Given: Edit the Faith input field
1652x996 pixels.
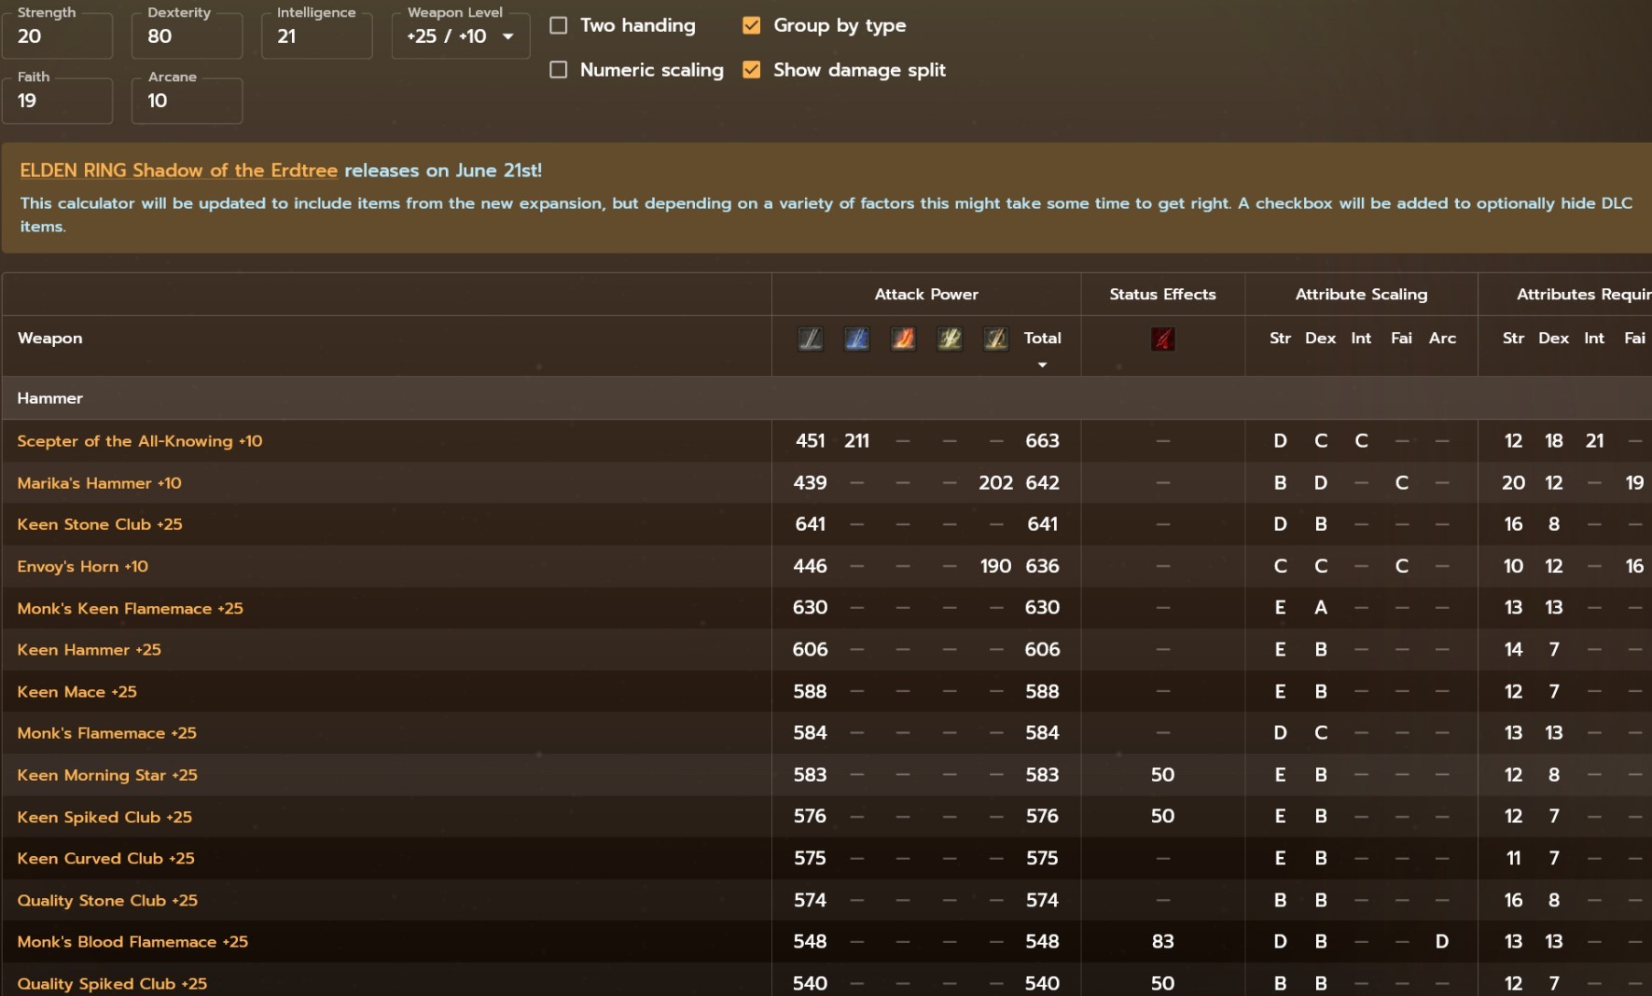Looking at the screenshot, I should (57, 101).
